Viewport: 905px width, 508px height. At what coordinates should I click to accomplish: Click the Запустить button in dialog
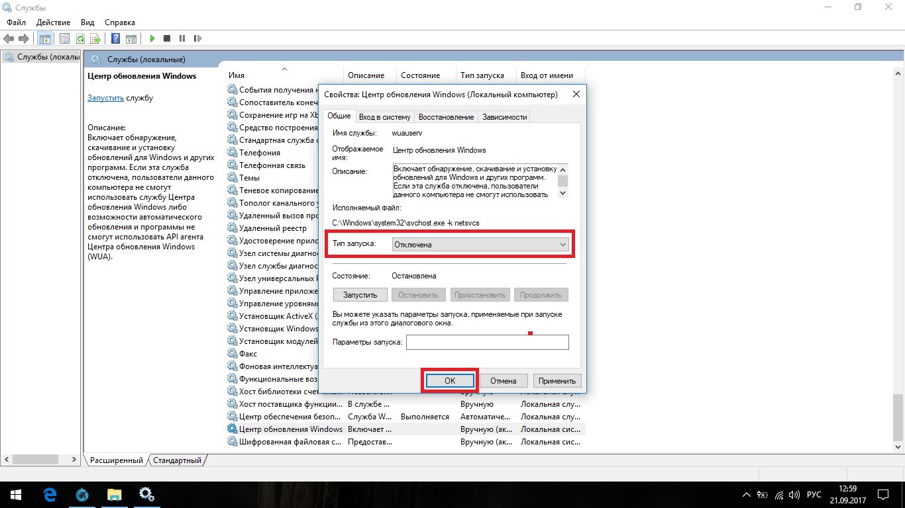(x=360, y=295)
